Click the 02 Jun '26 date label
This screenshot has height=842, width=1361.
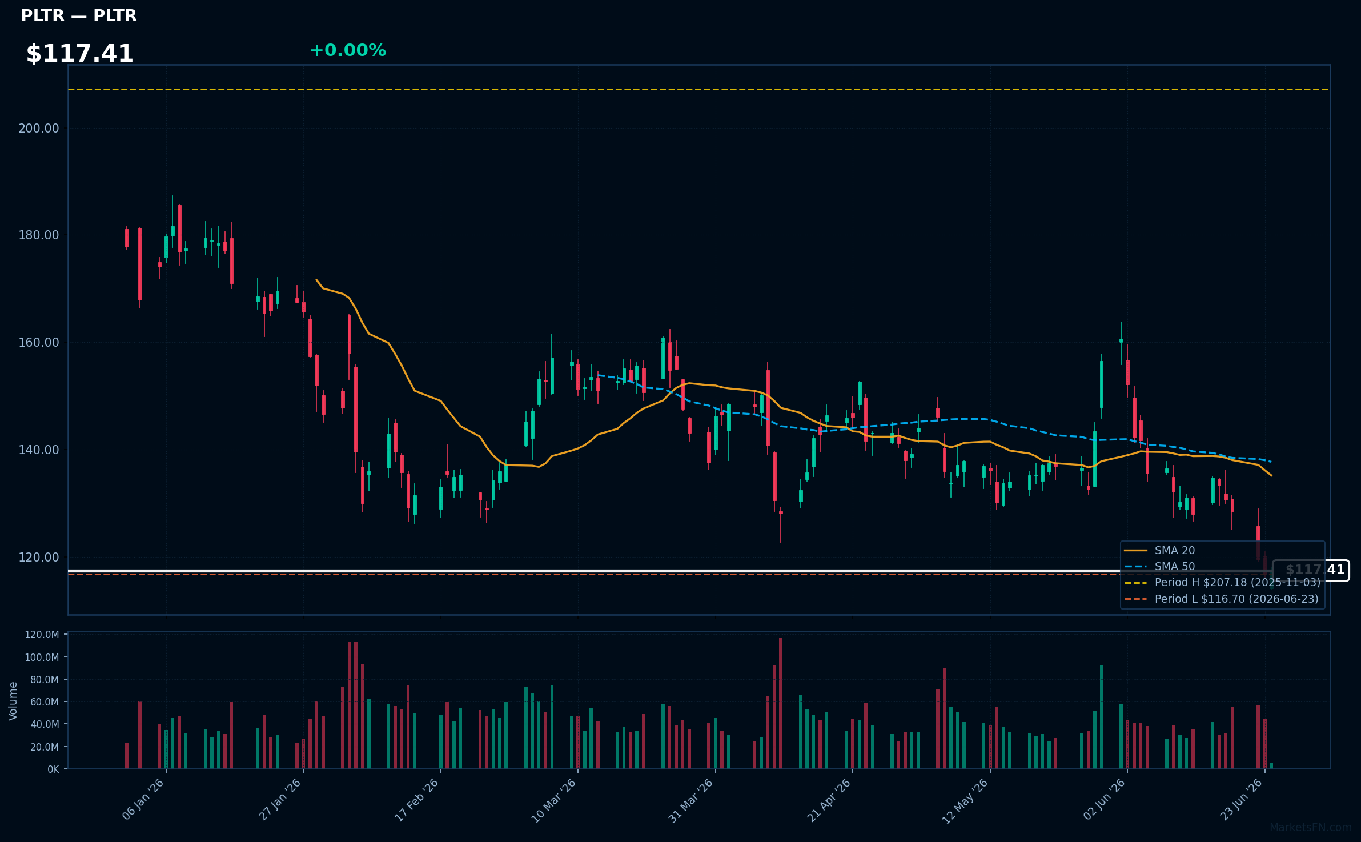[x=1105, y=800]
